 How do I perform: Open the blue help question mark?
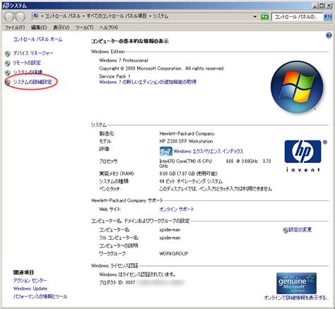coord(329,35)
